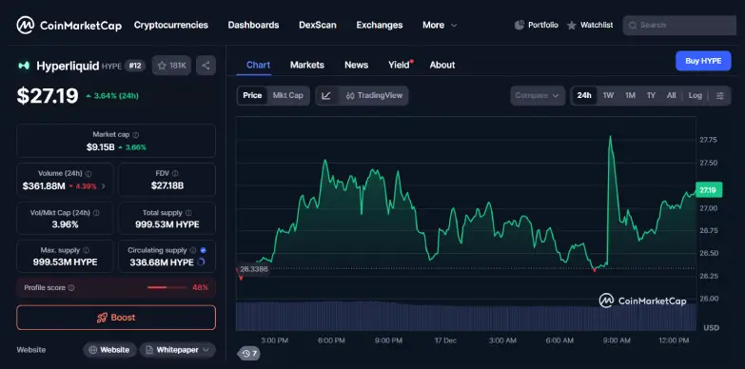Click the $9.15B market cap value
This screenshot has width=745, height=369.
tap(100, 147)
